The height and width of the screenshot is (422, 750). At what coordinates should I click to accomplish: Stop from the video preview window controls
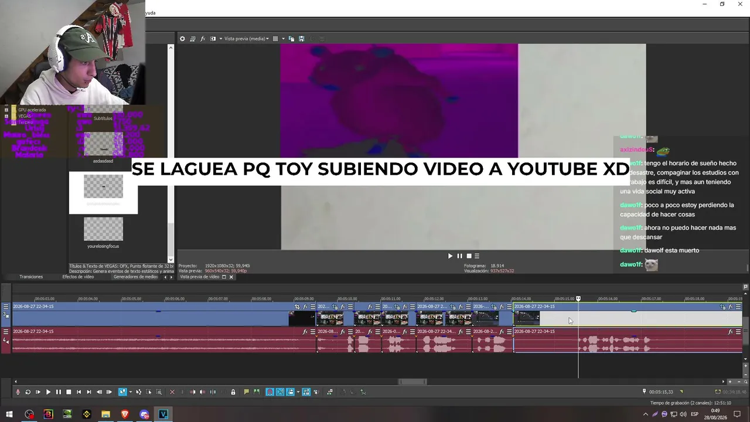(468, 256)
